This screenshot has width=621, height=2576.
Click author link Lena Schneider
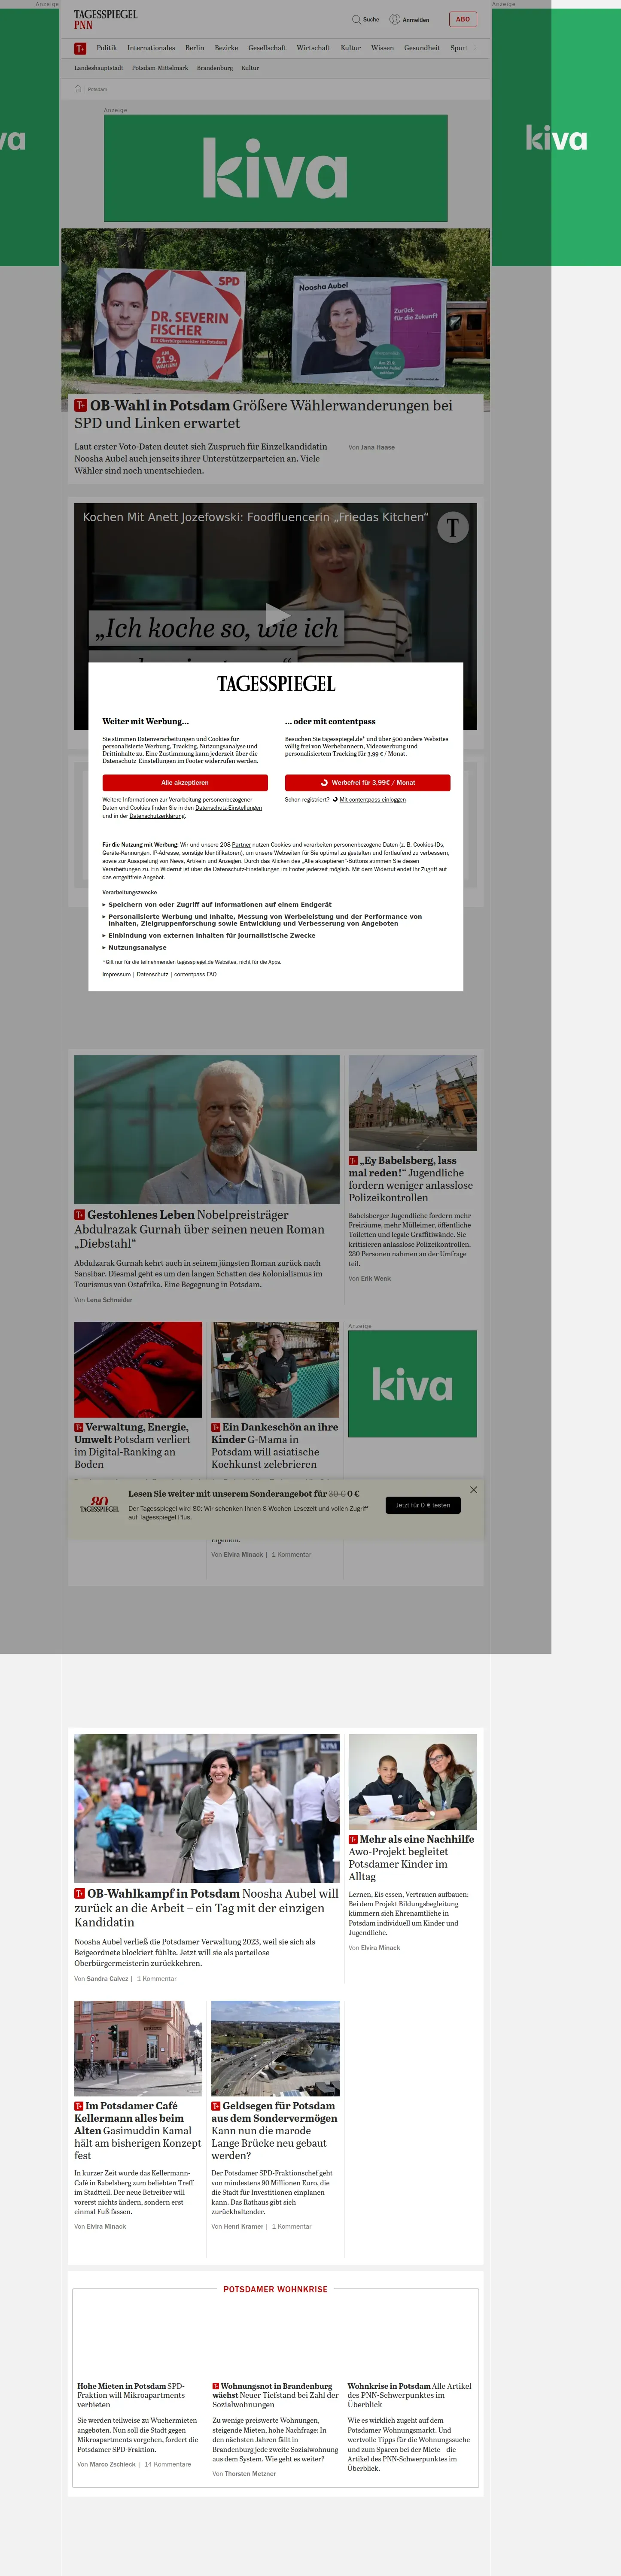109,1300
